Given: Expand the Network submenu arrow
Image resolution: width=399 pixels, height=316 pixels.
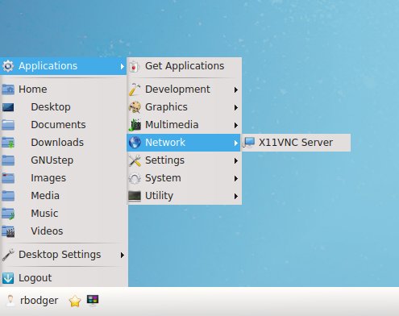Looking at the screenshot, I should point(235,143).
